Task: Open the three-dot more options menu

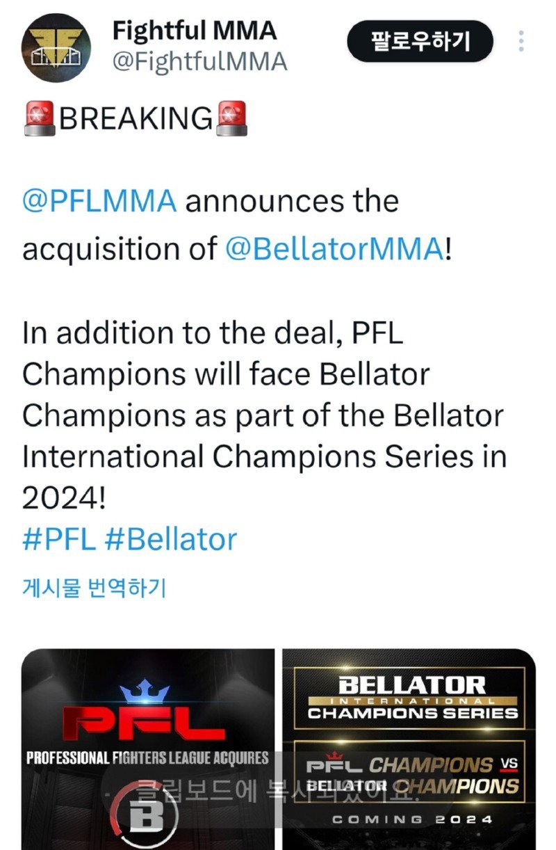Action: pos(521,42)
